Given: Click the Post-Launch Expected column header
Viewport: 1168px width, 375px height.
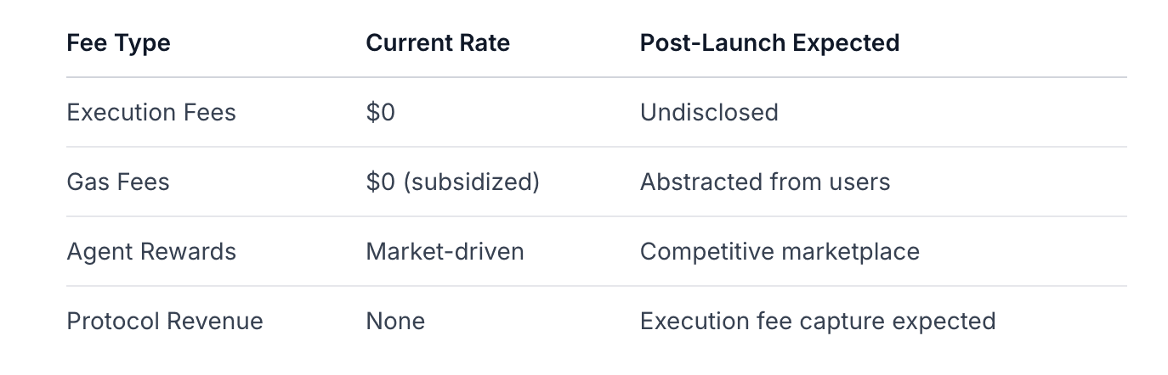Looking at the screenshot, I should coord(769,42).
